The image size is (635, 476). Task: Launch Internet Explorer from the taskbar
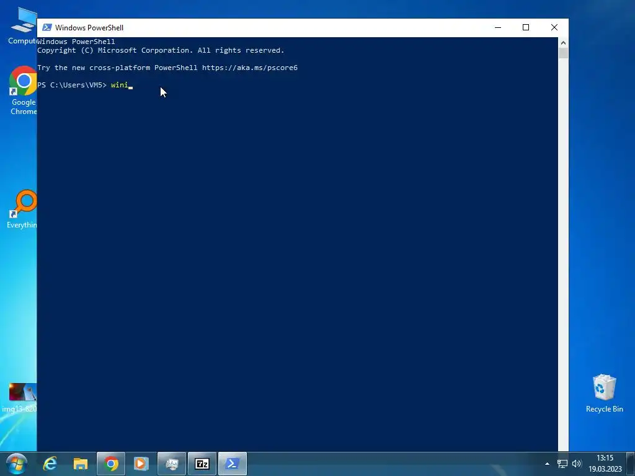(x=50, y=464)
